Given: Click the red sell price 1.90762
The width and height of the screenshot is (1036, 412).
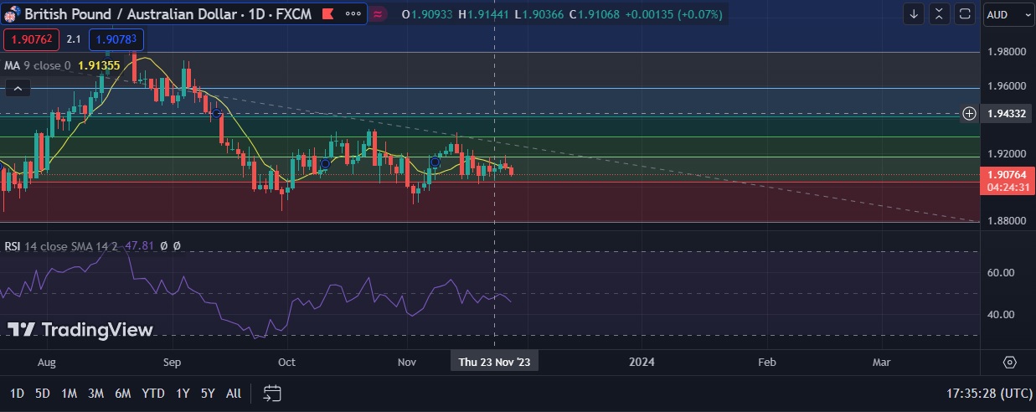Looking at the screenshot, I should [x=30, y=39].
